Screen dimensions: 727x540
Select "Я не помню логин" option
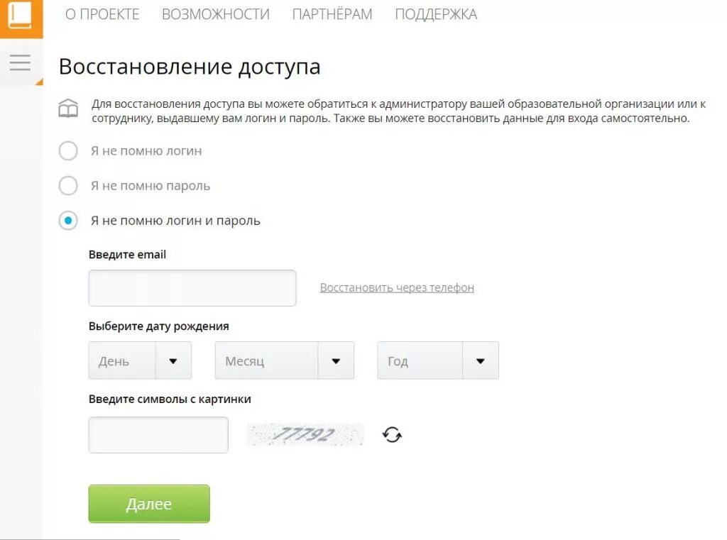[x=68, y=151]
